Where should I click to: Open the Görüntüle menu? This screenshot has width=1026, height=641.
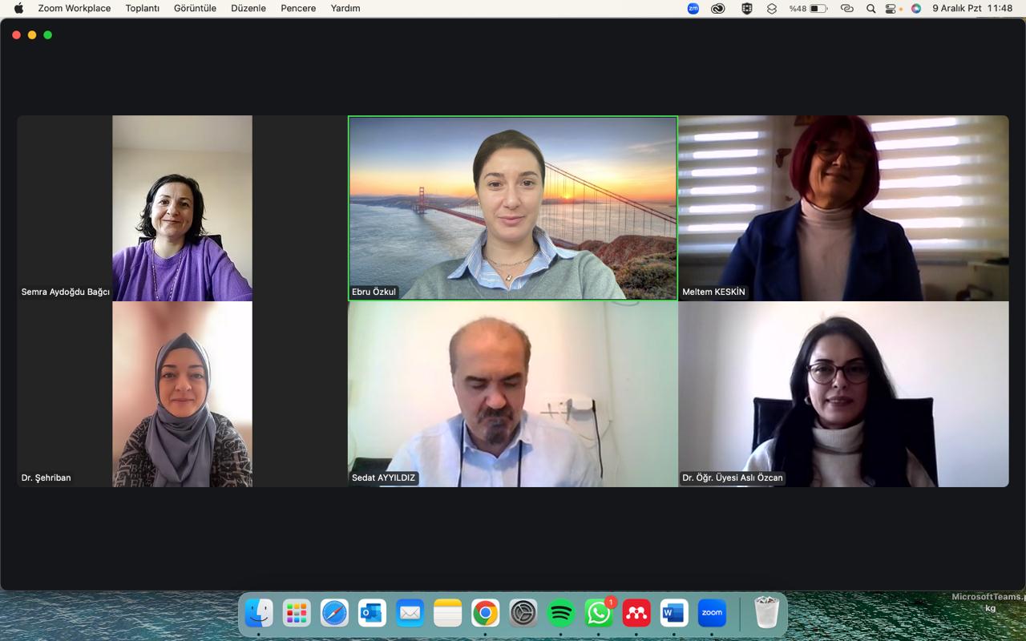pyautogui.click(x=195, y=9)
